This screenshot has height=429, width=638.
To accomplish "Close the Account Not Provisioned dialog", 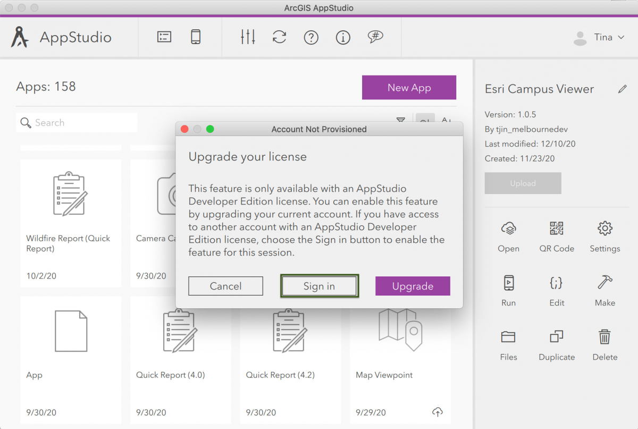I will click(x=184, y=129).
